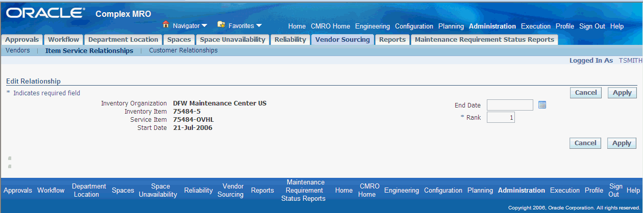This screenshot has height=213, width=643.
Task: Select Service Item value 75484-OVHL
Action: [193, 119]
